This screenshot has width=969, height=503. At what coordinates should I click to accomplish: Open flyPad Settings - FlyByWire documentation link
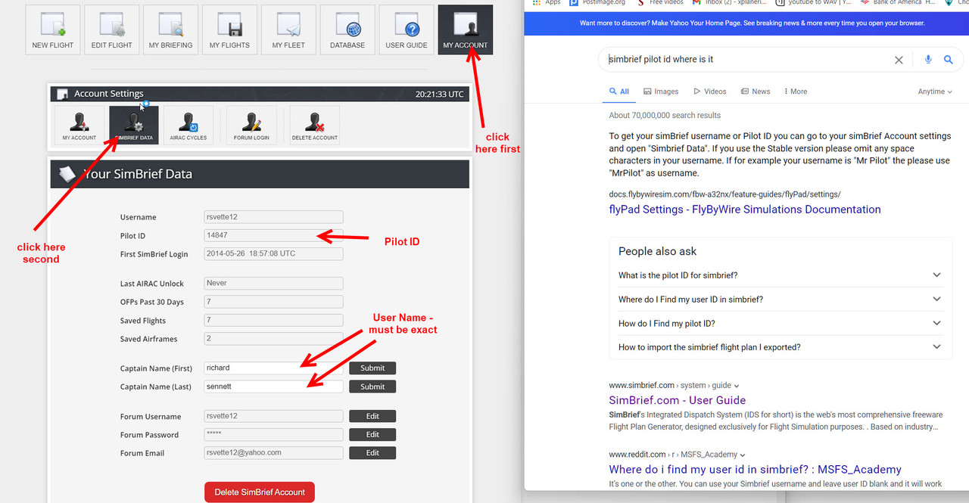point(745,210)
